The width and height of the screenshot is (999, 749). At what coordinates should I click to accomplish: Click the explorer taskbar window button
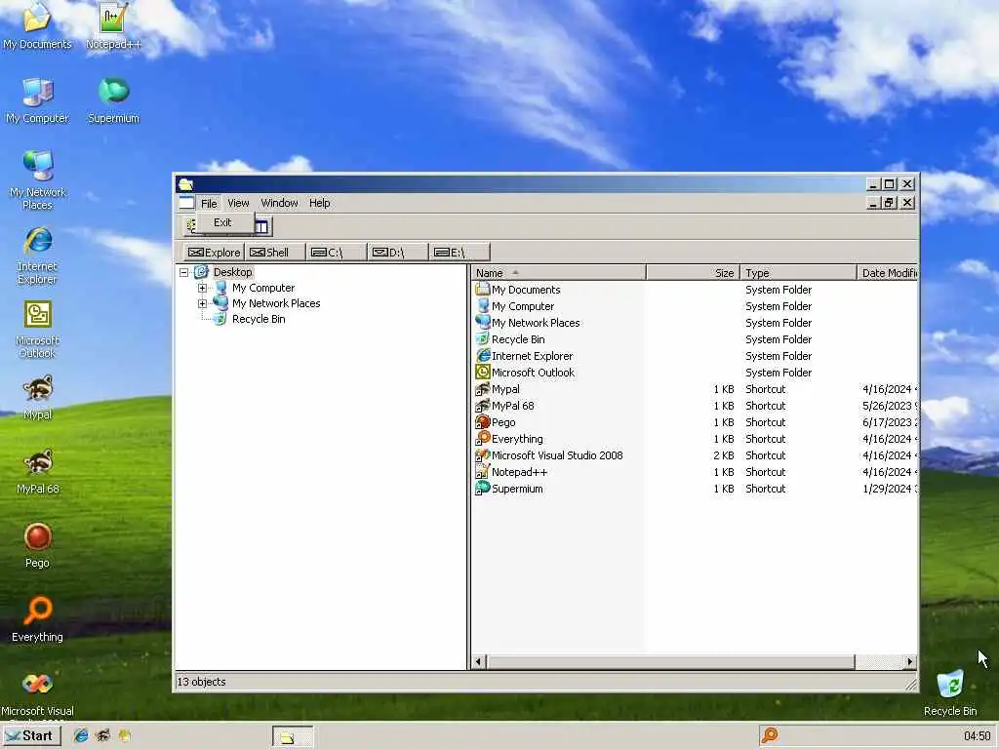pyautogui.click(x=293, y=736)
